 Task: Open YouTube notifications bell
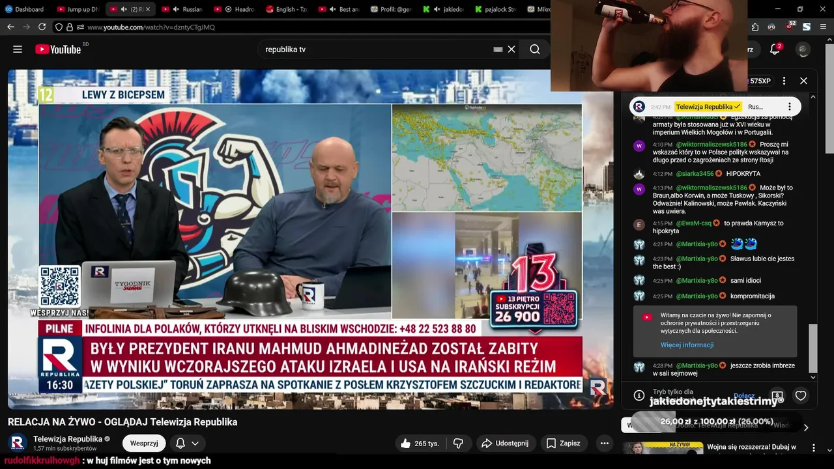coord(775,50)
